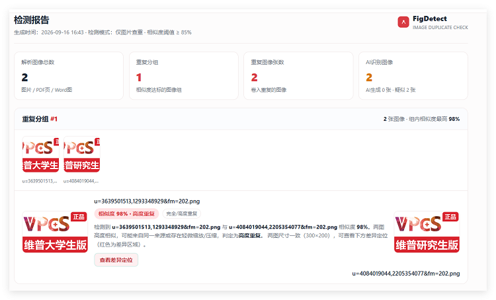Image resolution: width=496 pixels, height=300 pixels.
Task: Click the 重复分组 #1 header title
Action: point(40,119)
